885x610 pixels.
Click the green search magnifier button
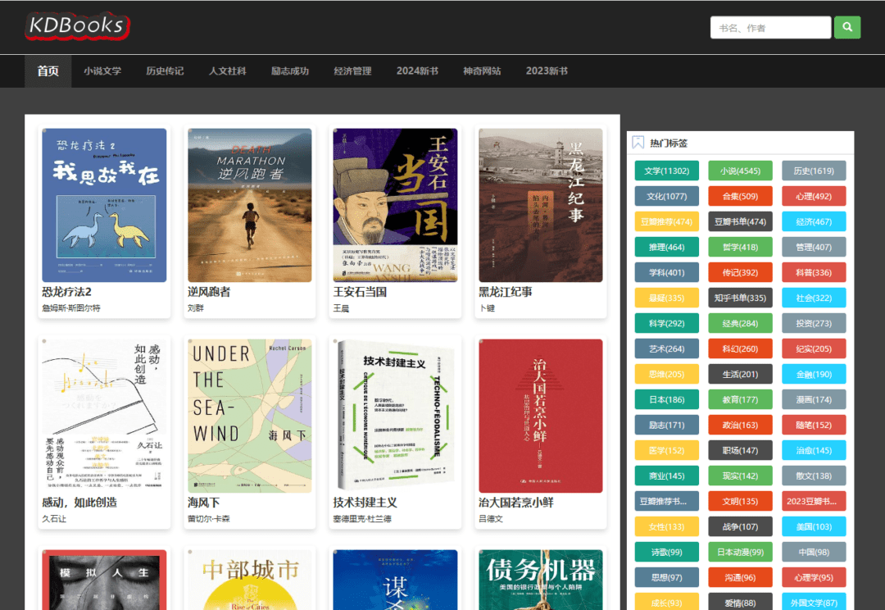tap(847, 28)
